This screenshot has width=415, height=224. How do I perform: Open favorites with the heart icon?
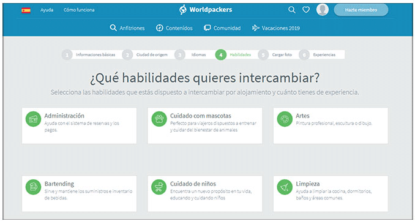tap(306, 10)
